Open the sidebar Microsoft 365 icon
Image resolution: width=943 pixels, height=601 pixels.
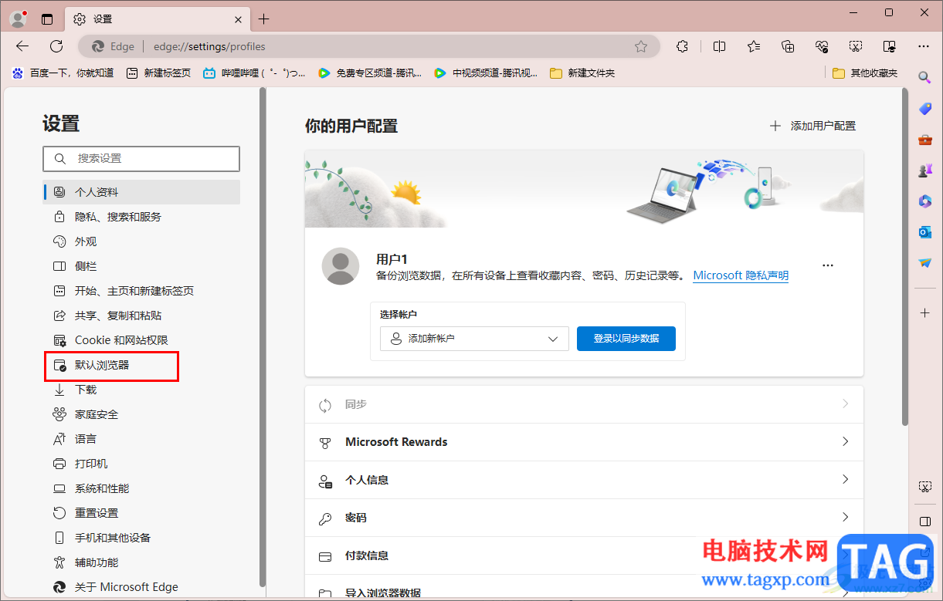tap(924, 201)
